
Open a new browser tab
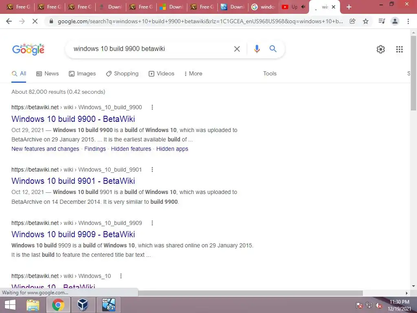coord(349,7)
